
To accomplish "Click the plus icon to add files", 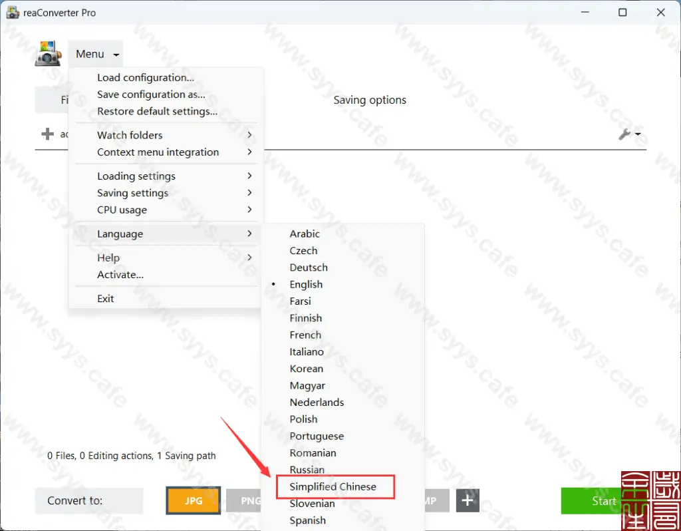I will pos(47,134).
